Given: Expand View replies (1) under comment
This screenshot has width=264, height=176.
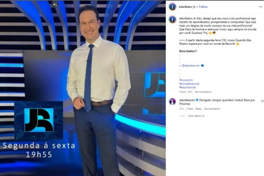Looking at the screenshot, I should click(x=196, y=116).
